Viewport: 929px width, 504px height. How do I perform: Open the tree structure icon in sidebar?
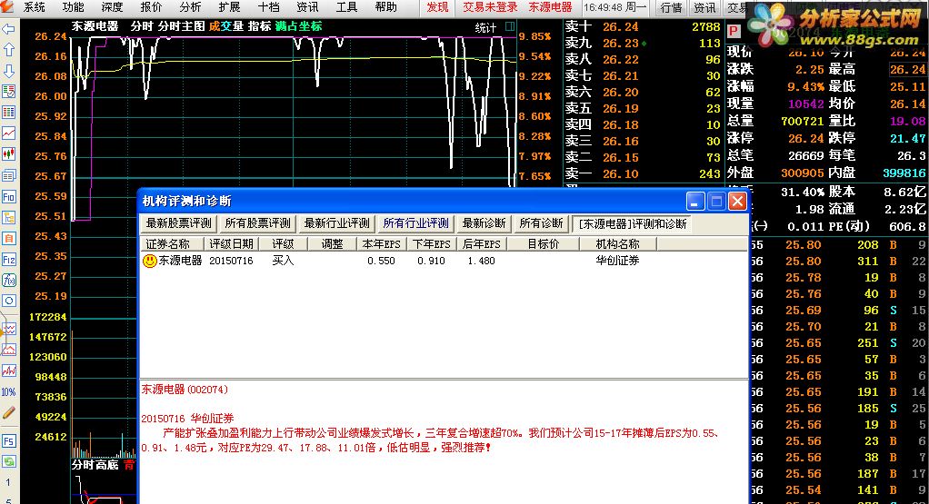tap(9, 218)
